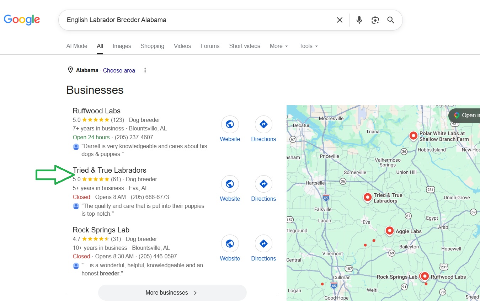Image resolution: width=480 pixels, height=301 pixels.
Task: Open Tried & True Labradors website globe icon
Action: 230,184
